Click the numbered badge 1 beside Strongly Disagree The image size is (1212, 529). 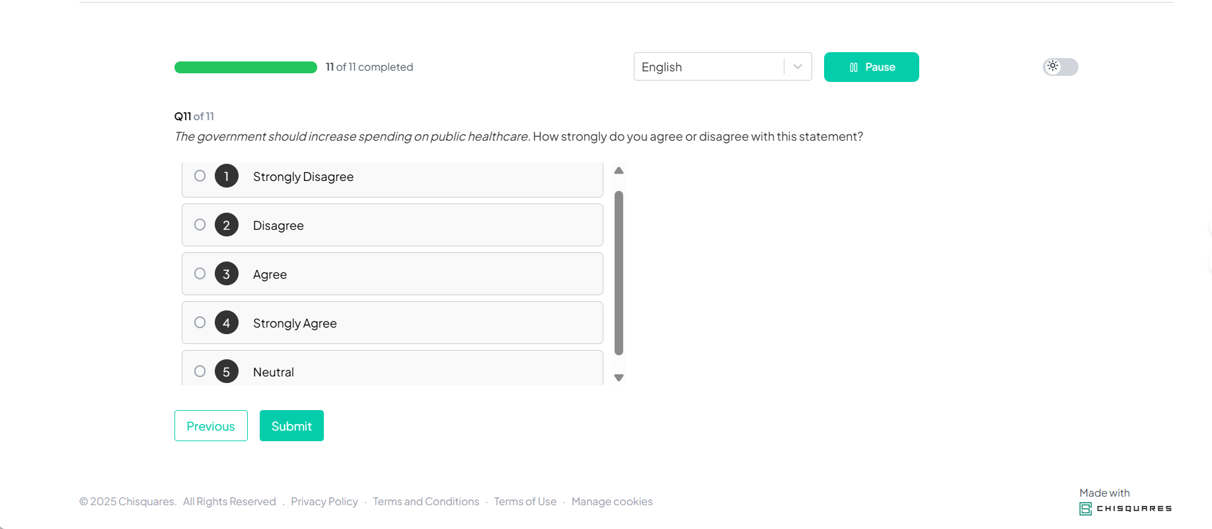pyautogui.click(x=227, y=176)
